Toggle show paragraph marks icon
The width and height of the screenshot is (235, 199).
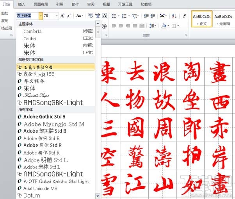pyautogui.click(x=184, y=16)
